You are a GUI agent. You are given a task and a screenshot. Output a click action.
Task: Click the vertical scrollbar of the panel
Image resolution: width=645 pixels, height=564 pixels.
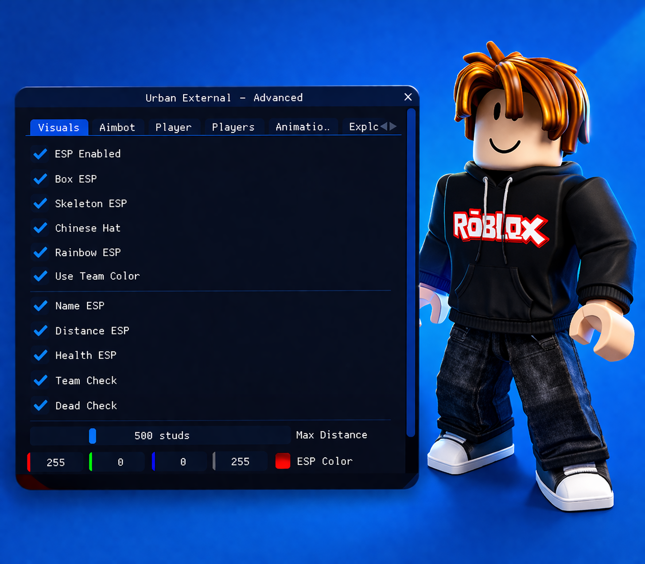pyautogui.click(x=411, y=273)
